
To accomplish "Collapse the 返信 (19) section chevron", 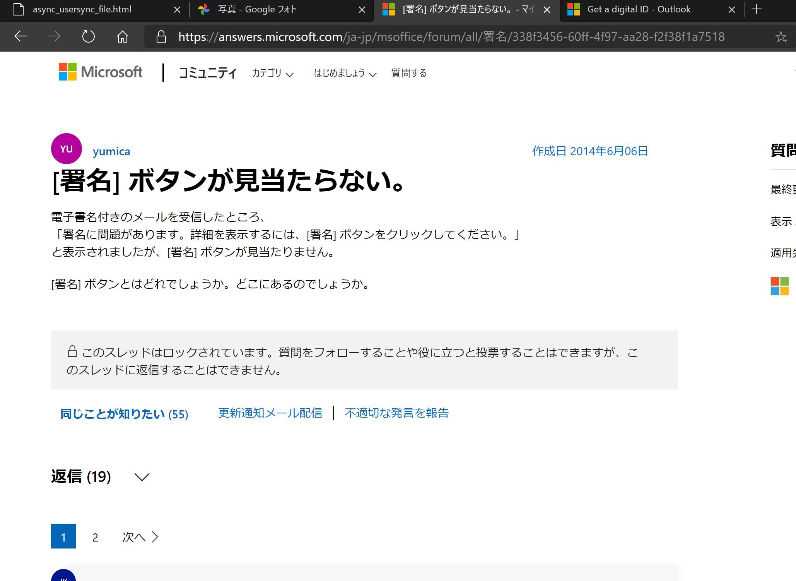I will 142,477.
